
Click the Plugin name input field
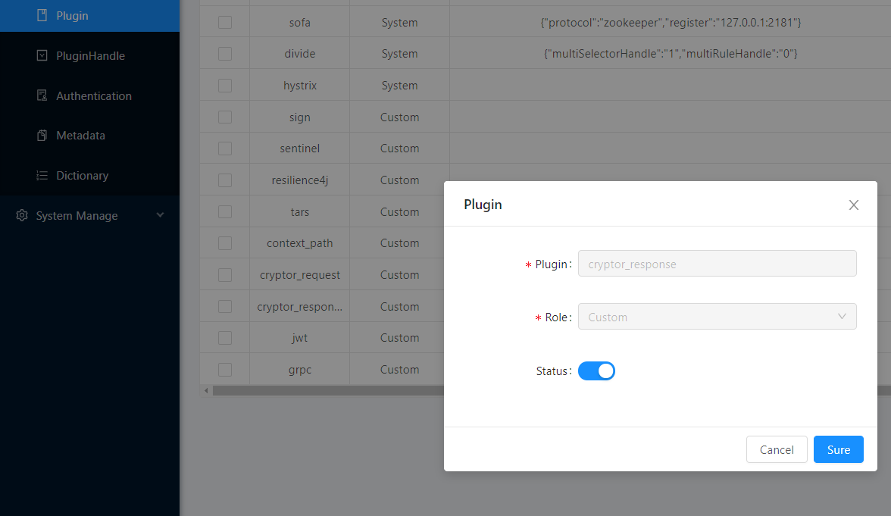(x=716, y=264)
